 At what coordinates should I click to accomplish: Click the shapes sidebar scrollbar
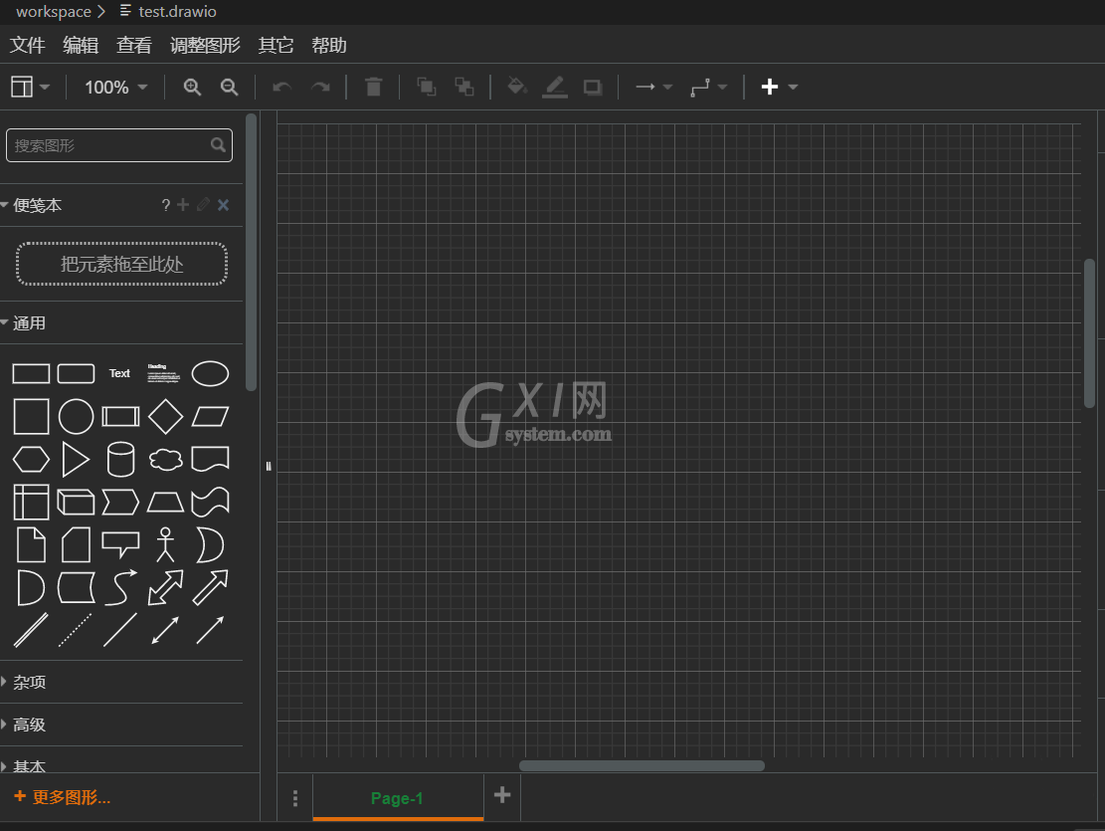pos(251,252)
